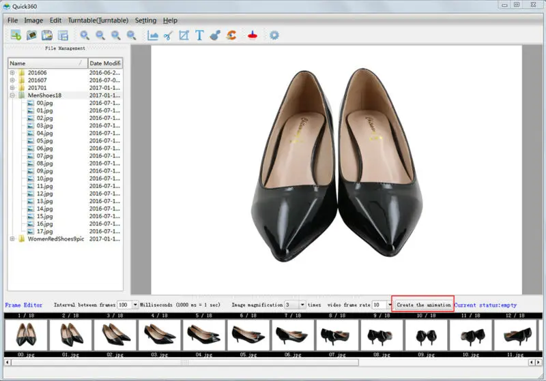
Task: Select 05.jpg in the file tree
Action: pyautogui.click(x=44, y=141)
